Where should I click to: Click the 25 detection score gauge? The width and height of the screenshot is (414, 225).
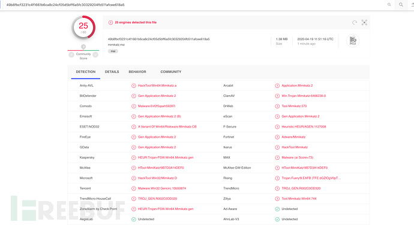point(83,28)
